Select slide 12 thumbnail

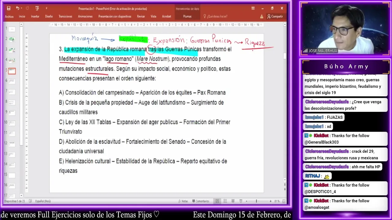(12, 144)
